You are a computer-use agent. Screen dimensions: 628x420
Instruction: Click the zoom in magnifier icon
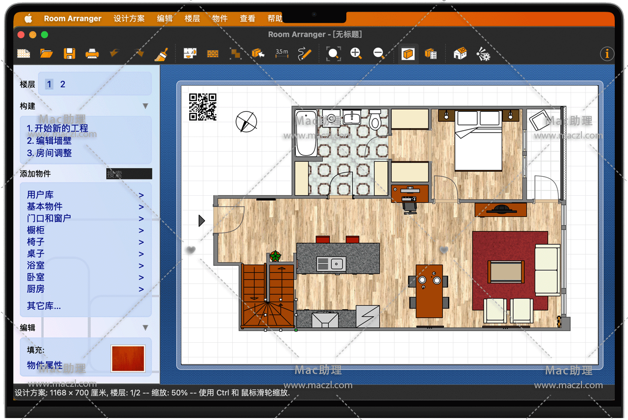pyautogui.click(x=356, y=54)
